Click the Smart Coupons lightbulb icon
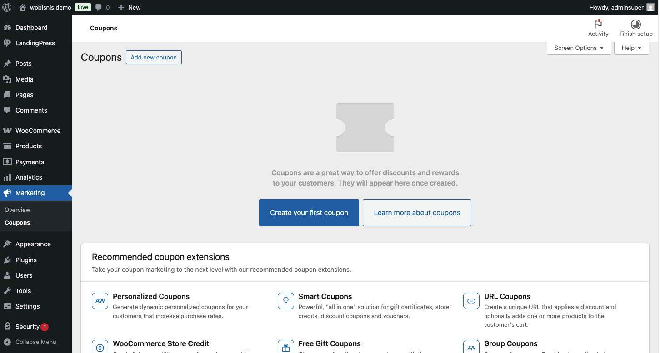Image resolution: width=660 pixels, height=353 pixels. tap(285, 301)
